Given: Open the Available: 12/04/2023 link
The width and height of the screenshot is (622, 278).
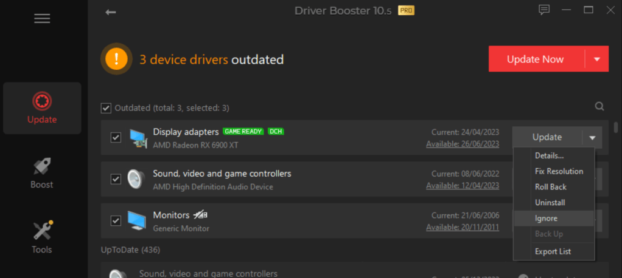Looking at the screenshot, I should point(463,186).
